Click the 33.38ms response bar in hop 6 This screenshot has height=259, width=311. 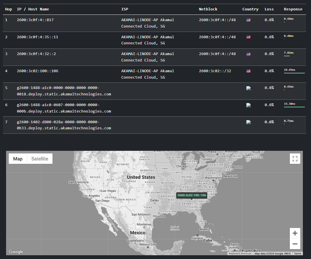[x=294, y=107]
